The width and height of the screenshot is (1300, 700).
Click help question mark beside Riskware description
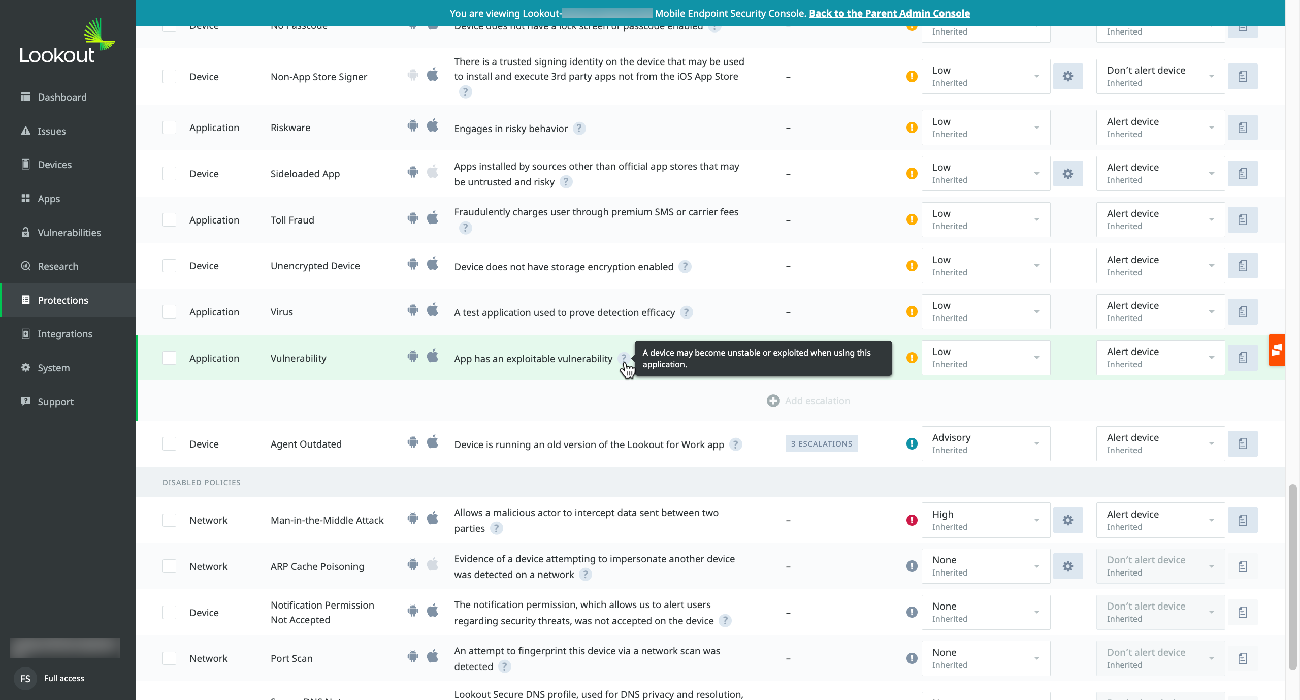pyautogui.click(x=579, y=129)
